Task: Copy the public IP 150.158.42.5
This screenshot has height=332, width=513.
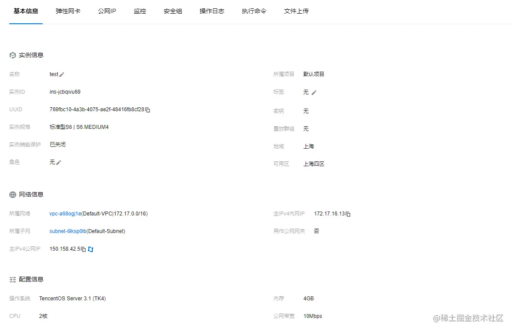Action: 84,249
